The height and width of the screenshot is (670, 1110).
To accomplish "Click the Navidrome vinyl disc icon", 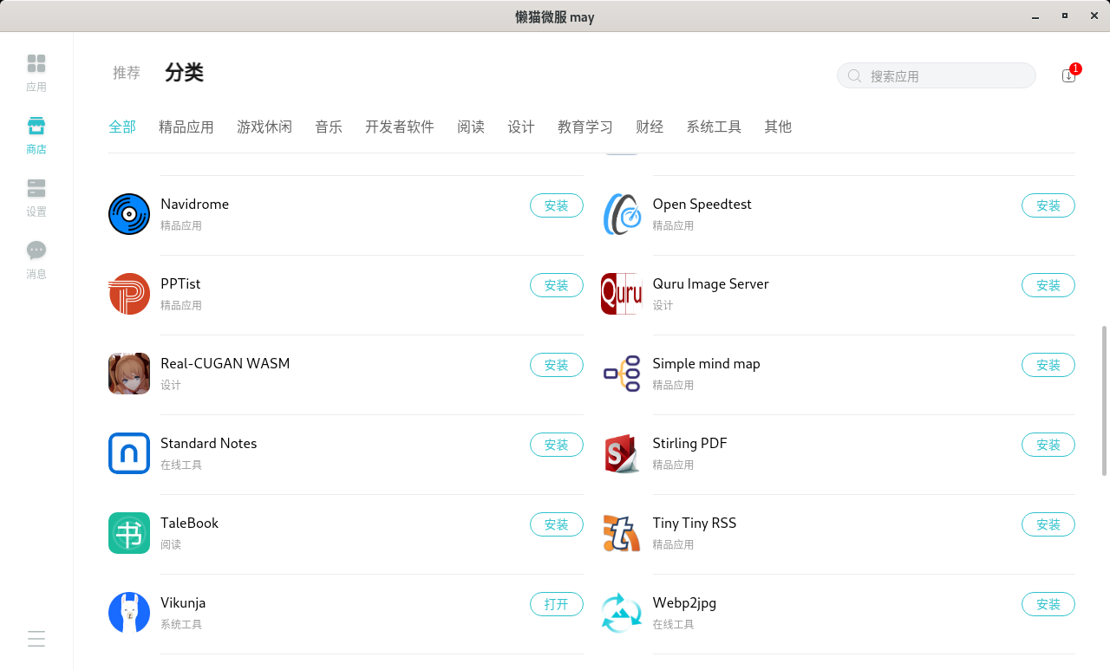I will (129, 214).
